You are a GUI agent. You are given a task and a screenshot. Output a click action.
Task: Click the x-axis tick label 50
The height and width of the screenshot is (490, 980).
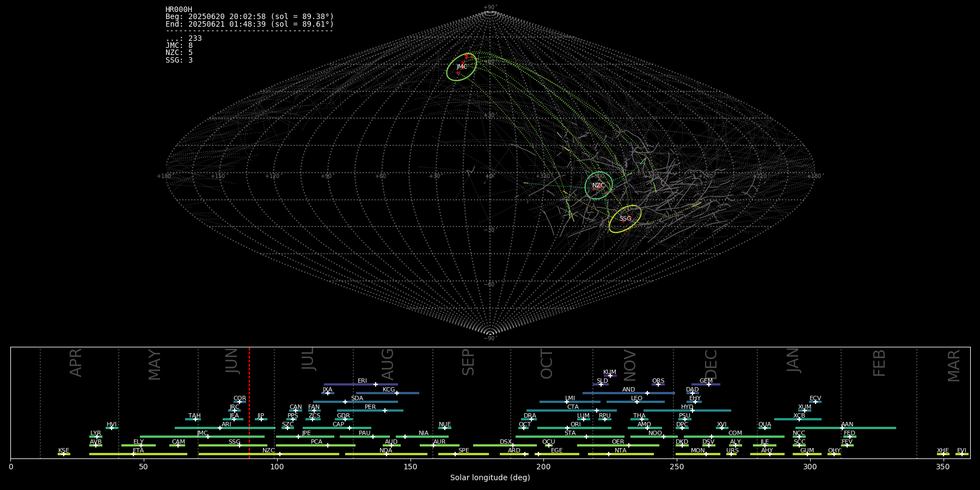pos(144,467)
